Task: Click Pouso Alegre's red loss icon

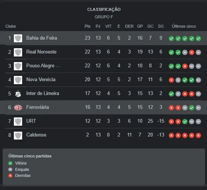Action: point(185,66)
